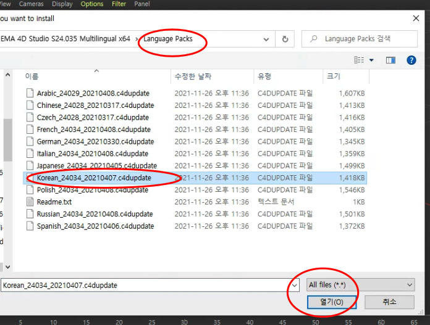Image resolution: width=430 pixels, height=325 pixels.
Task: Click the Readme.txt text document icon
Action: pyautogui.click(x=30, y=202)
